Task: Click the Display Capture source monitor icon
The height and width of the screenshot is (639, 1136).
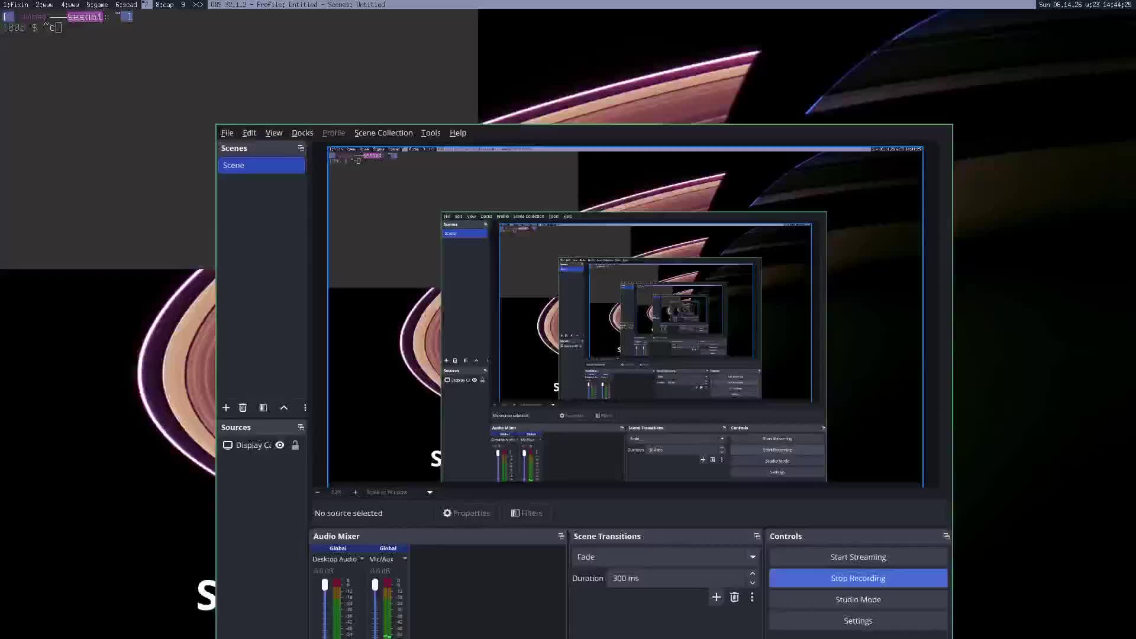Action: point(228,445)
